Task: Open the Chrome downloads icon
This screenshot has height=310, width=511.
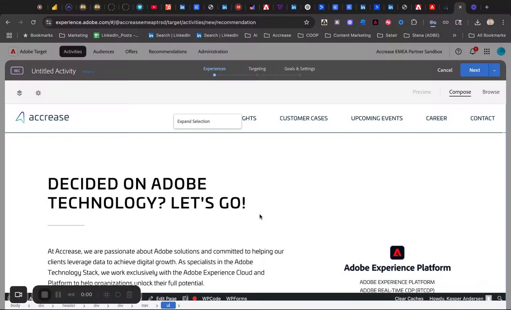Action: tap(477, 22)
